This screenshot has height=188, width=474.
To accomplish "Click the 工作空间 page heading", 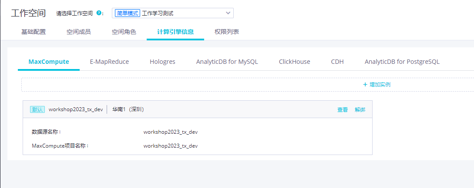I will 28,13.
